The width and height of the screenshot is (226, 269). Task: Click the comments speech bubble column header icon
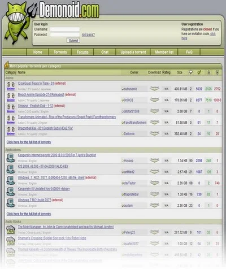pyautogui.click(x=191, y=72)
